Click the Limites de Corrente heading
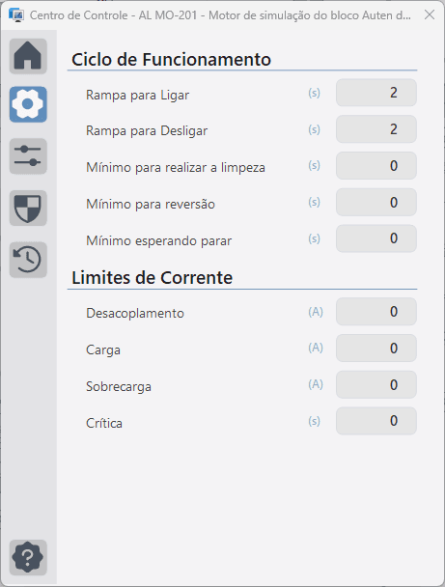 pyautogui.click(x=152, y=278)
